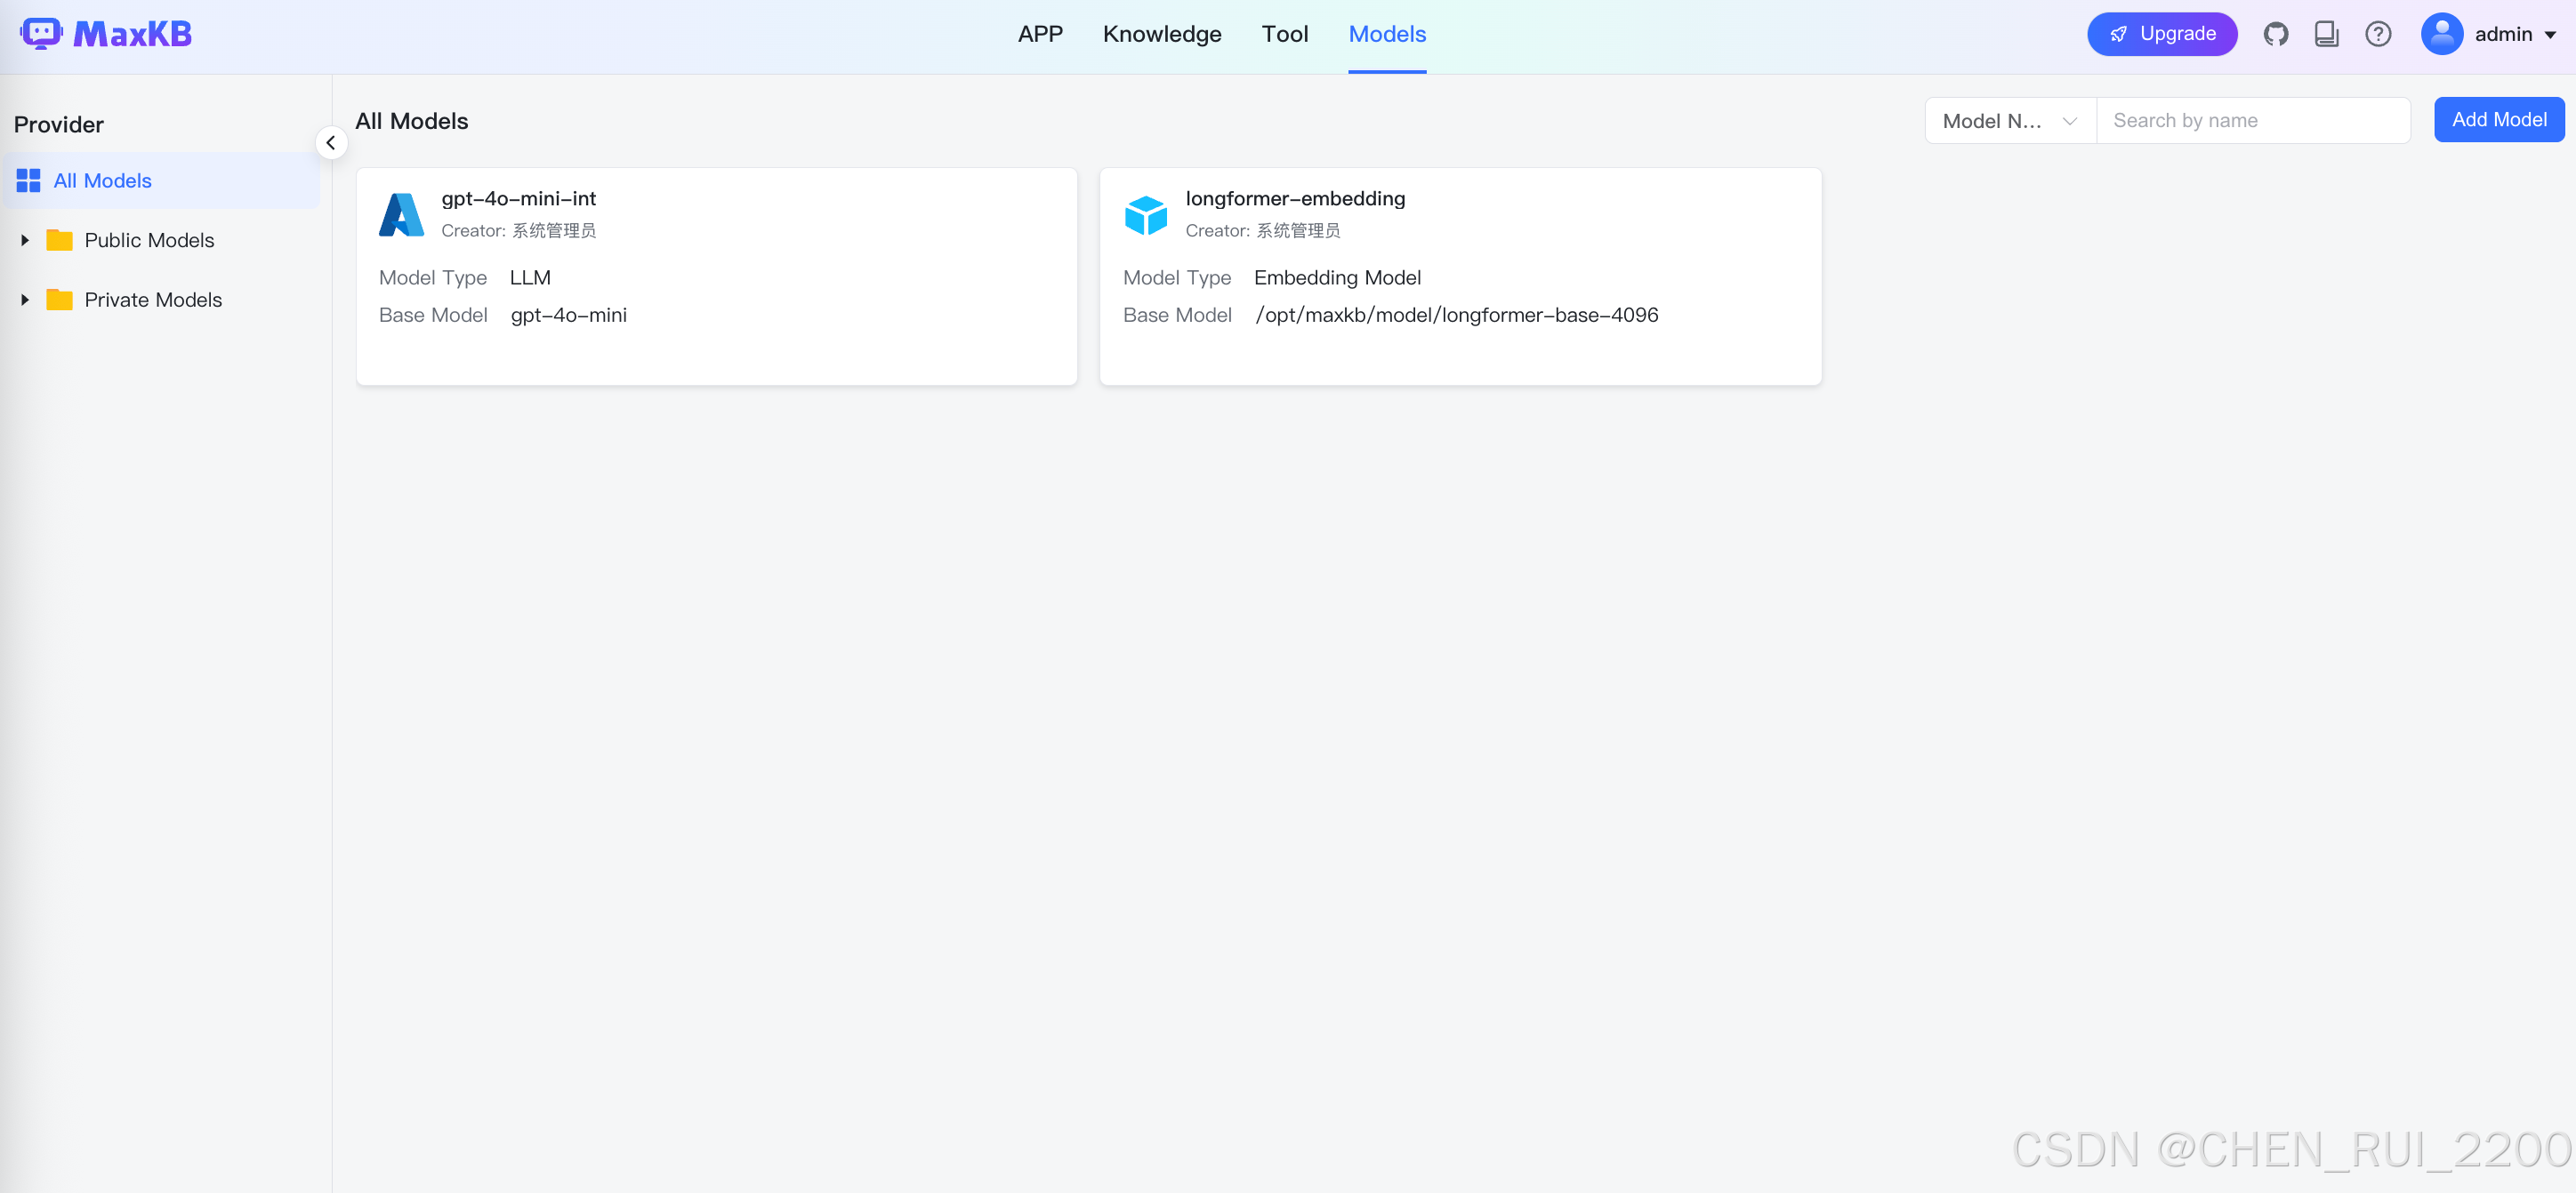Open the GitHub repository icon

pos(2276,35)
